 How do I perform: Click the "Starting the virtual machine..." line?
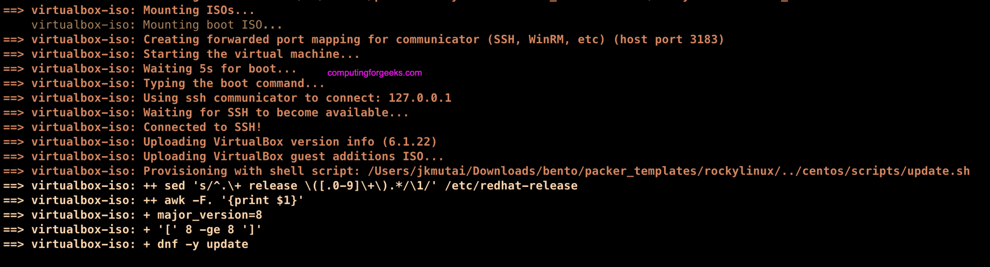point(251,54)
